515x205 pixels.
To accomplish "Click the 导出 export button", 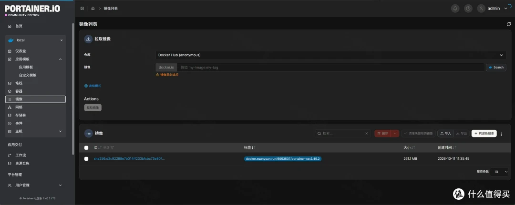I will click(x=461, y=133).
